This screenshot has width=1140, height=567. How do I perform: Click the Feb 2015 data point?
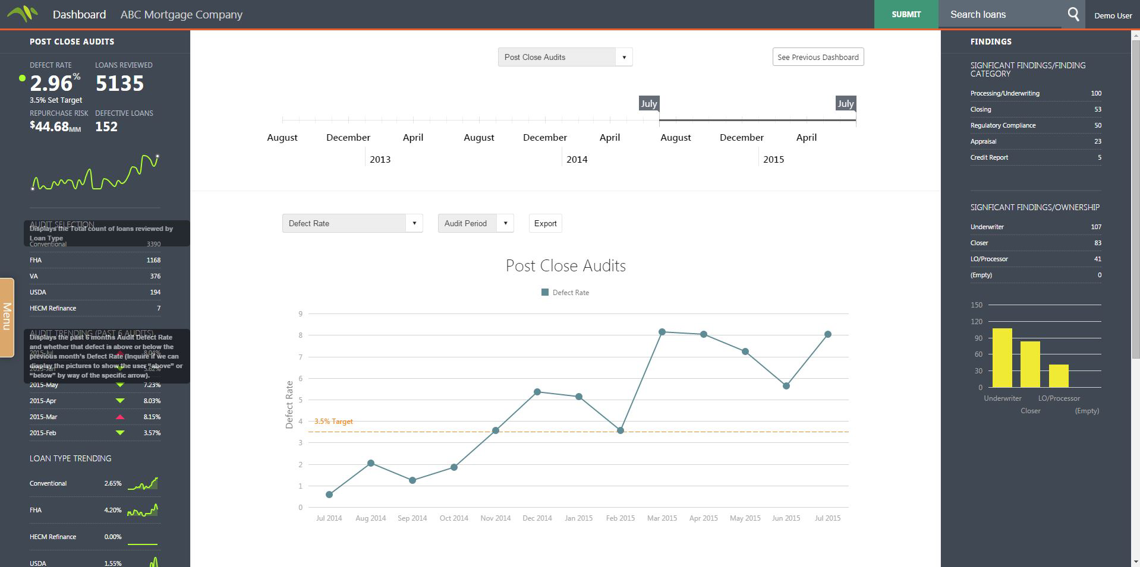coord(621,430)
